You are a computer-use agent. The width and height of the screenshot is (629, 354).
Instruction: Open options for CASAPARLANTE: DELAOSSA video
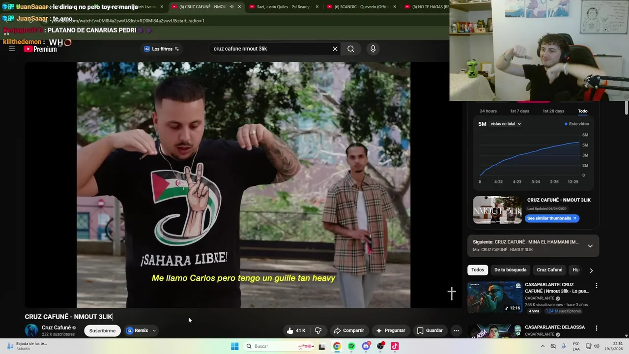click(x=597, y=328)
